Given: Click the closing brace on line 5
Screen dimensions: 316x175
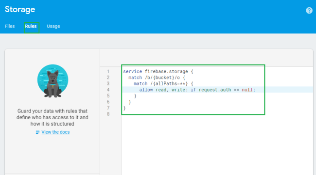Looking at the screenshot, I should [x=135, y=96].
